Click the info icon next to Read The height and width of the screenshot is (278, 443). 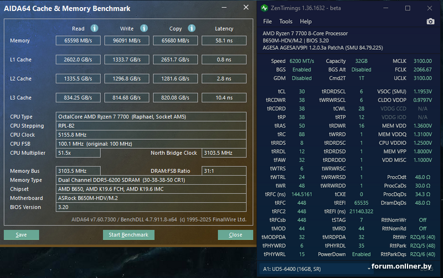click(94, 28)
